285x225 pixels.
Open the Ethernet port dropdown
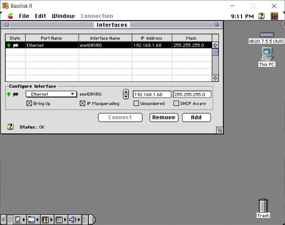51,94
